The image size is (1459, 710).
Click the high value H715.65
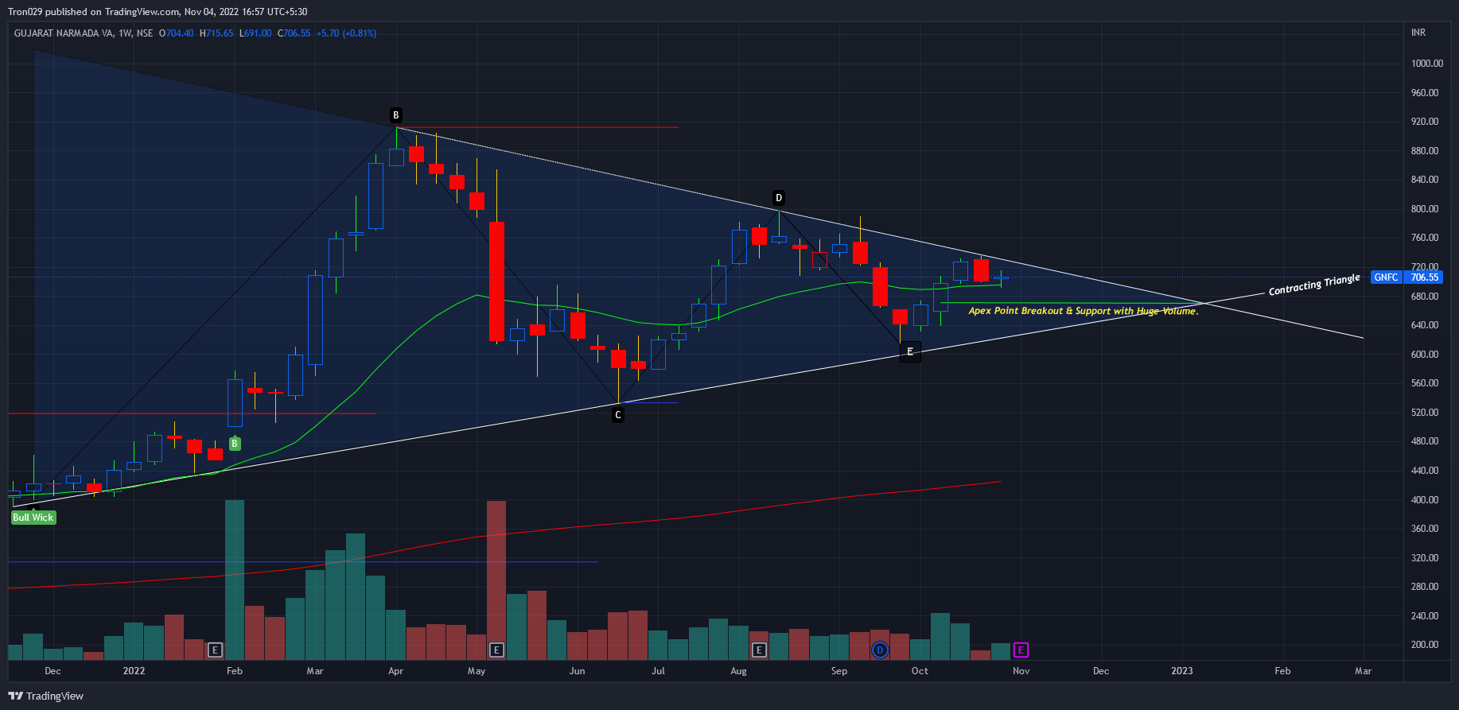click(216, 33)
